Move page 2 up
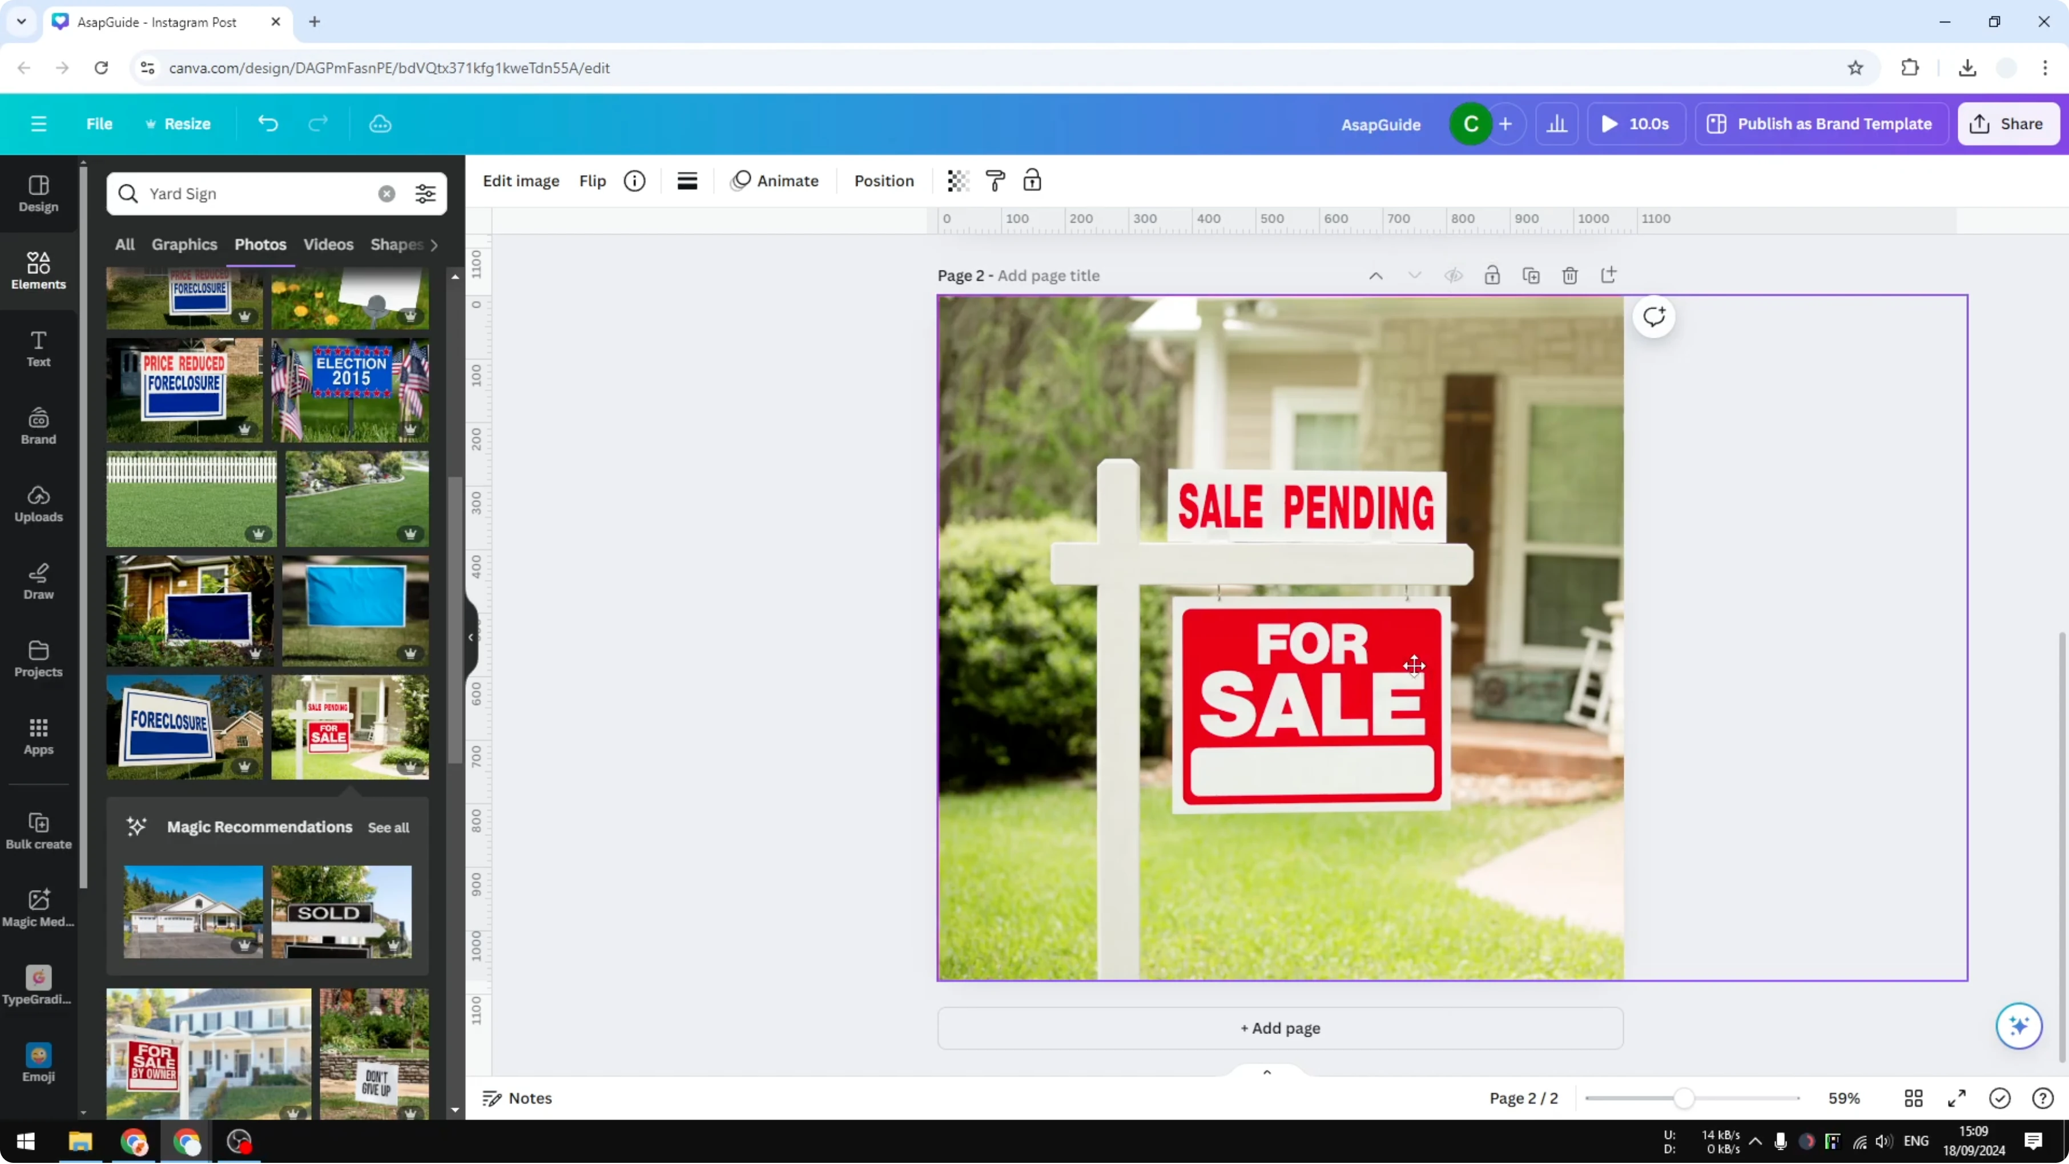Viewport: 2069px width, 1164px height. point(1376,276)
